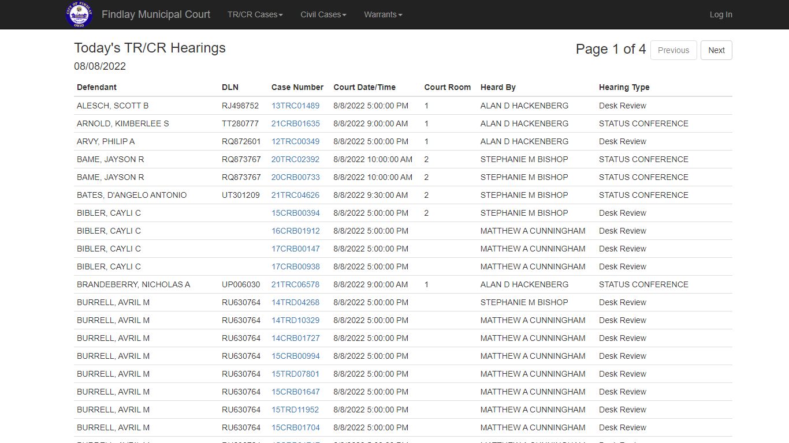Image resolution: width=789 pixels, height=443 pixels.
Task: Click the 08/08/2022 date under heading
Action: point(100,66)
